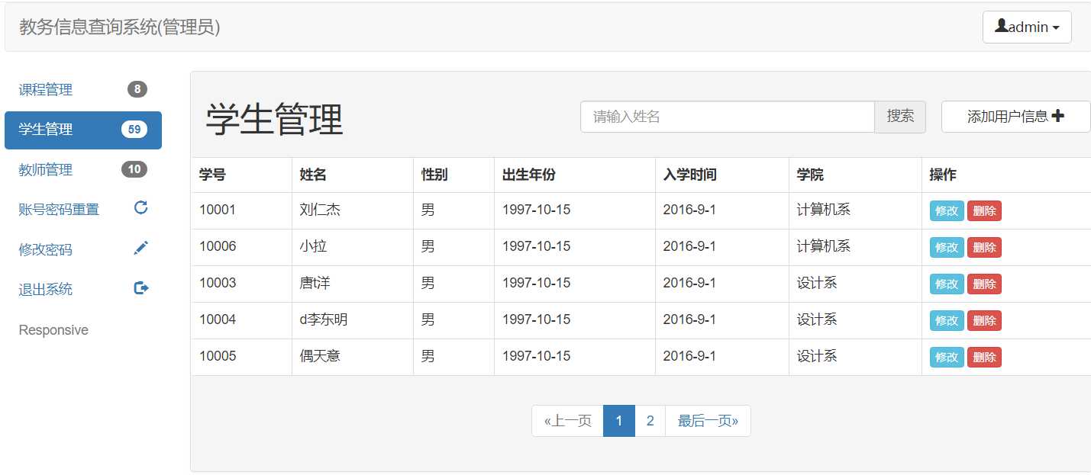The width and height of the screenshot is (1091, 475).
Task: Click the 学生管理 badge showing 59
Action: (134, 129)
